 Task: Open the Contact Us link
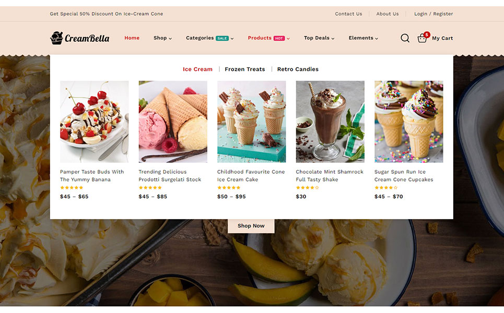(x=348, y=14)
